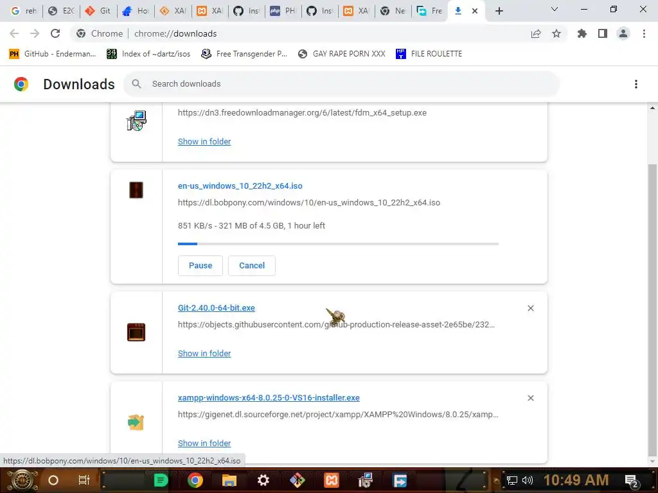Open the tab search chevron
The height and width of the screenshot is (493, 658).
[x=555, y=9]
